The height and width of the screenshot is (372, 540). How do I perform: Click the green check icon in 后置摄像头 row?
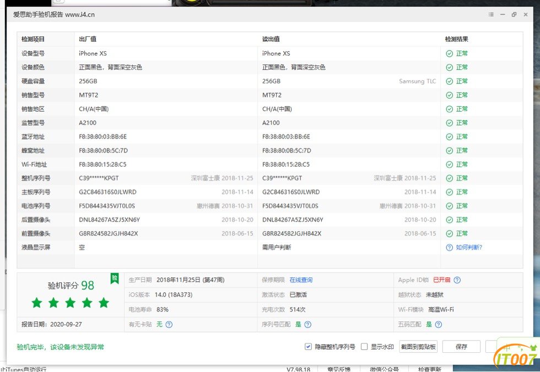tap(450, 220)
